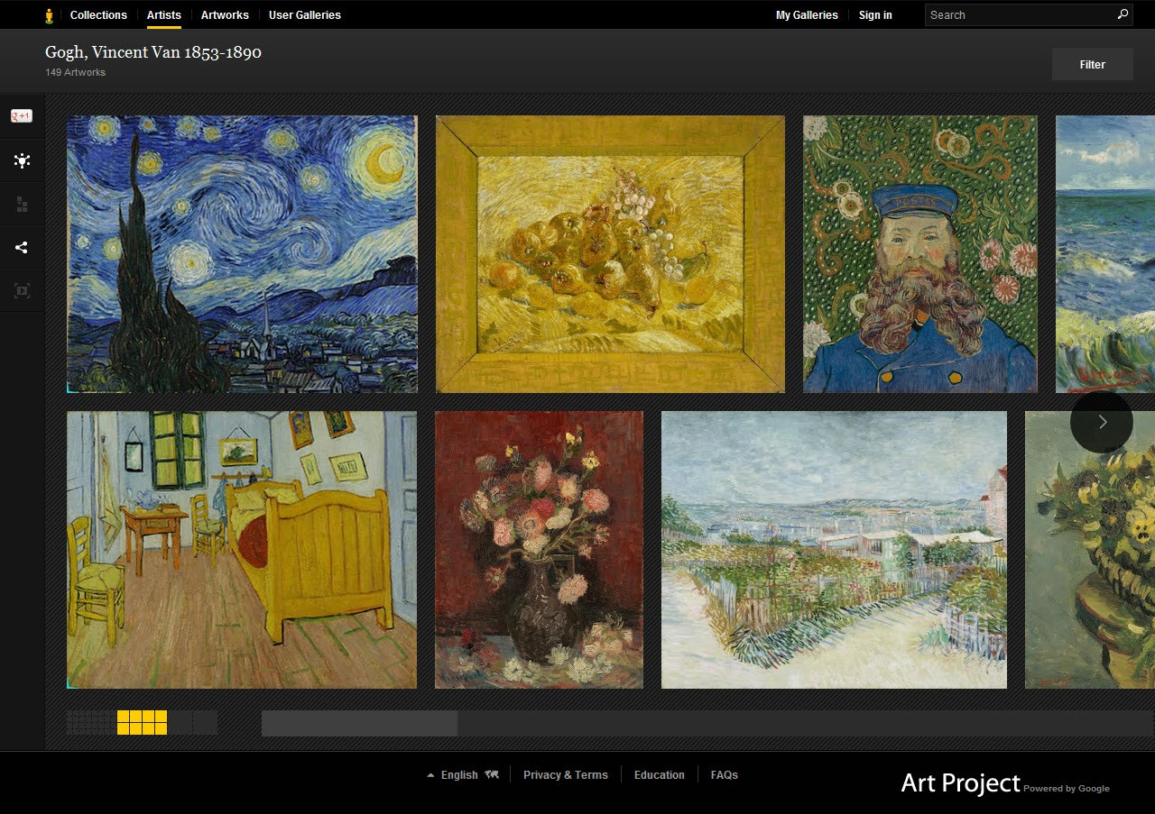Screen dimensions: 1155x814
Task: Open the Filter panel
Action: [1092, 65]
